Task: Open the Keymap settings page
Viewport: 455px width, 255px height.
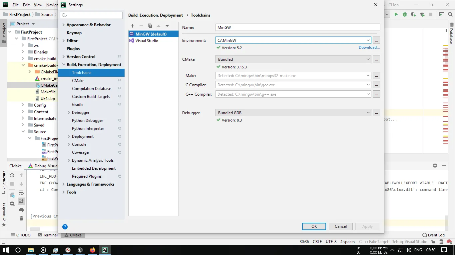Action: click(x=91, y=33)
